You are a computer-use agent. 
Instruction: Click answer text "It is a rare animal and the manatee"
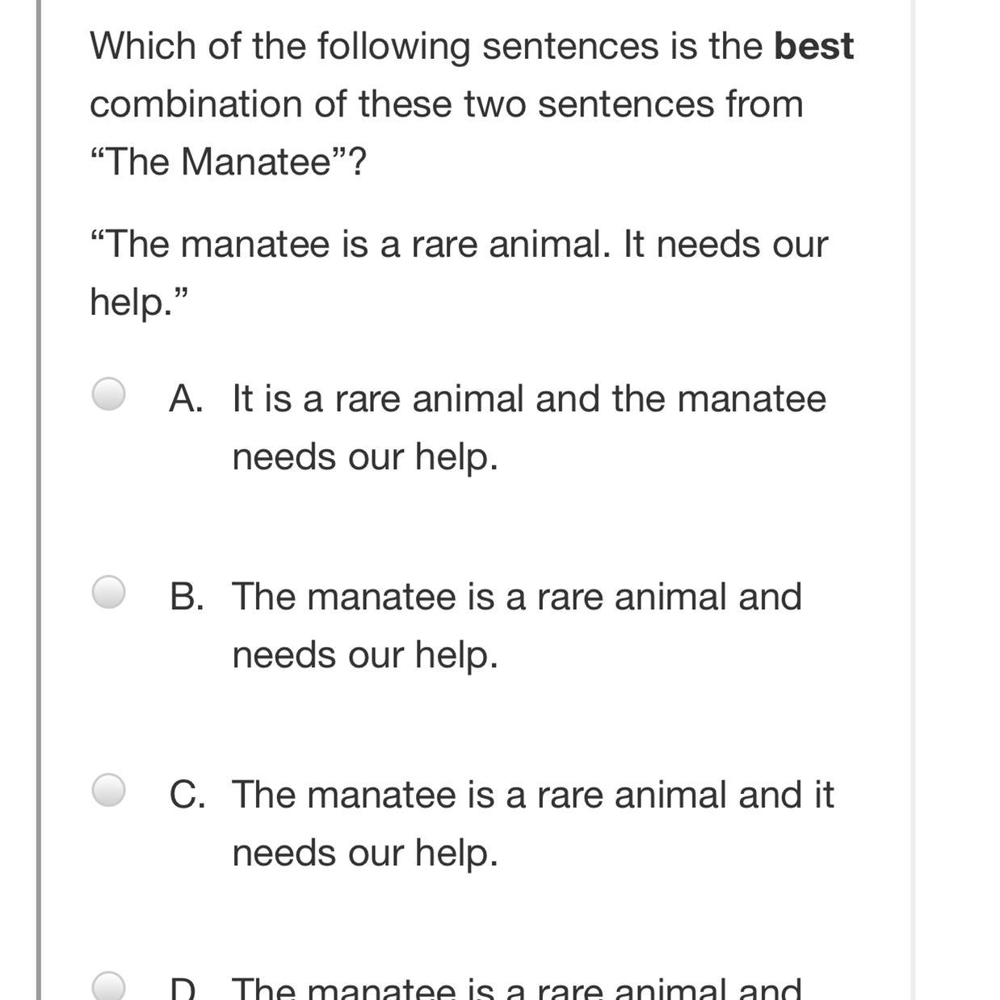528,398
